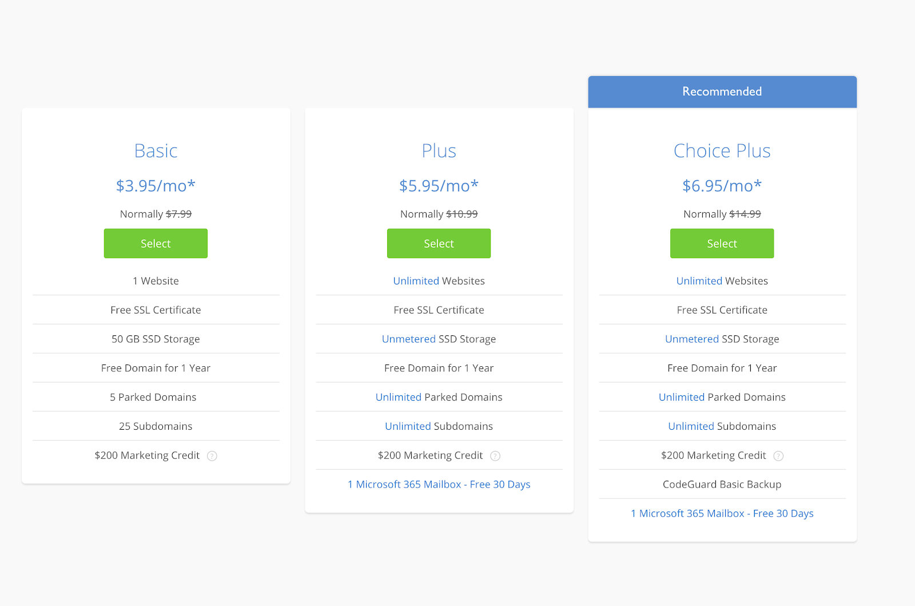Click the question mark icon in Choice Plus
The image size is (915, 606).
point(778,456)
